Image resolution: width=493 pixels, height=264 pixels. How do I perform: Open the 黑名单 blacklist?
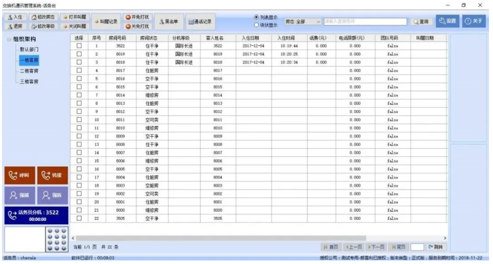(169, 22)
